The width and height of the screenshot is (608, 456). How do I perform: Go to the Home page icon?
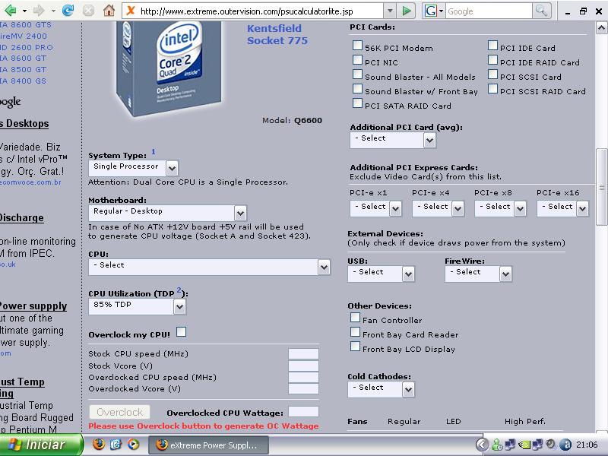pyautogui.click(x=109, y=11)
